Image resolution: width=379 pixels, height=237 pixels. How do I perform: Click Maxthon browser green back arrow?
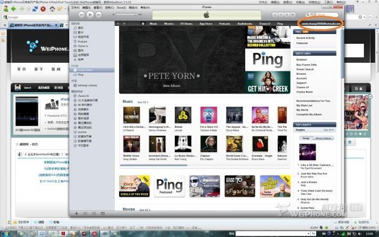coord(14,9)
